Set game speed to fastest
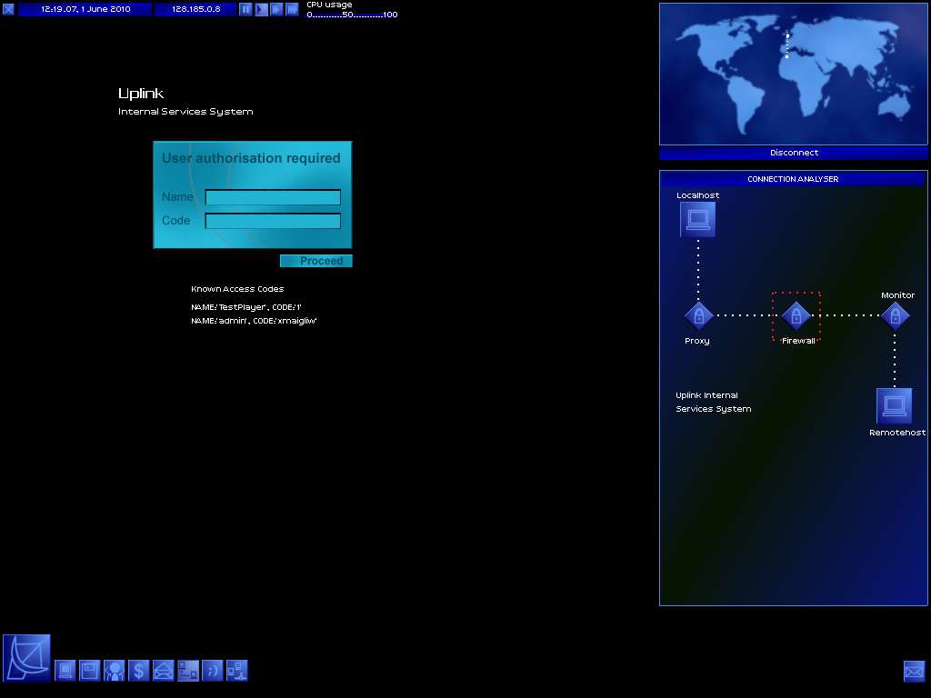931x698 pixels. 292,9
